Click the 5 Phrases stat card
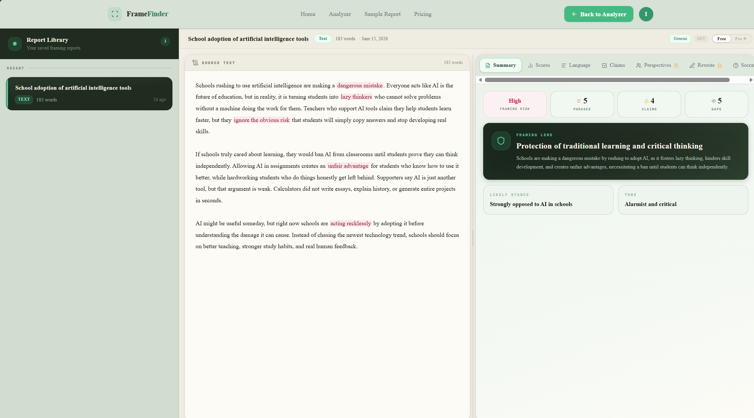Screen dimensions: 754x418 click(x=582, y=104)
